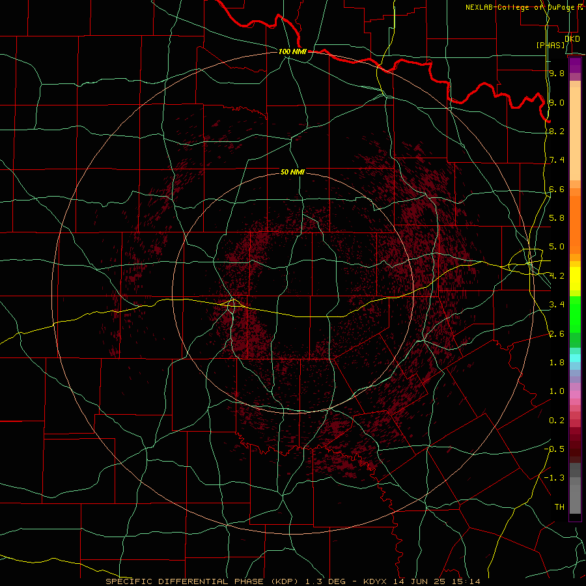Pick the cyan band of the color bar

pyautogui.click(x=575, y=358)
